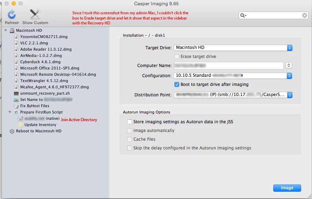Click the unmount_recovery_part.sh script icon
Screen dimensions: 312x199
(16, 94)
